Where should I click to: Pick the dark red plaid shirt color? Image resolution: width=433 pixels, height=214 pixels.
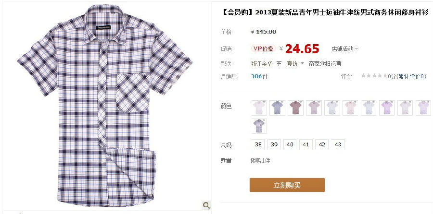[295, 107]
